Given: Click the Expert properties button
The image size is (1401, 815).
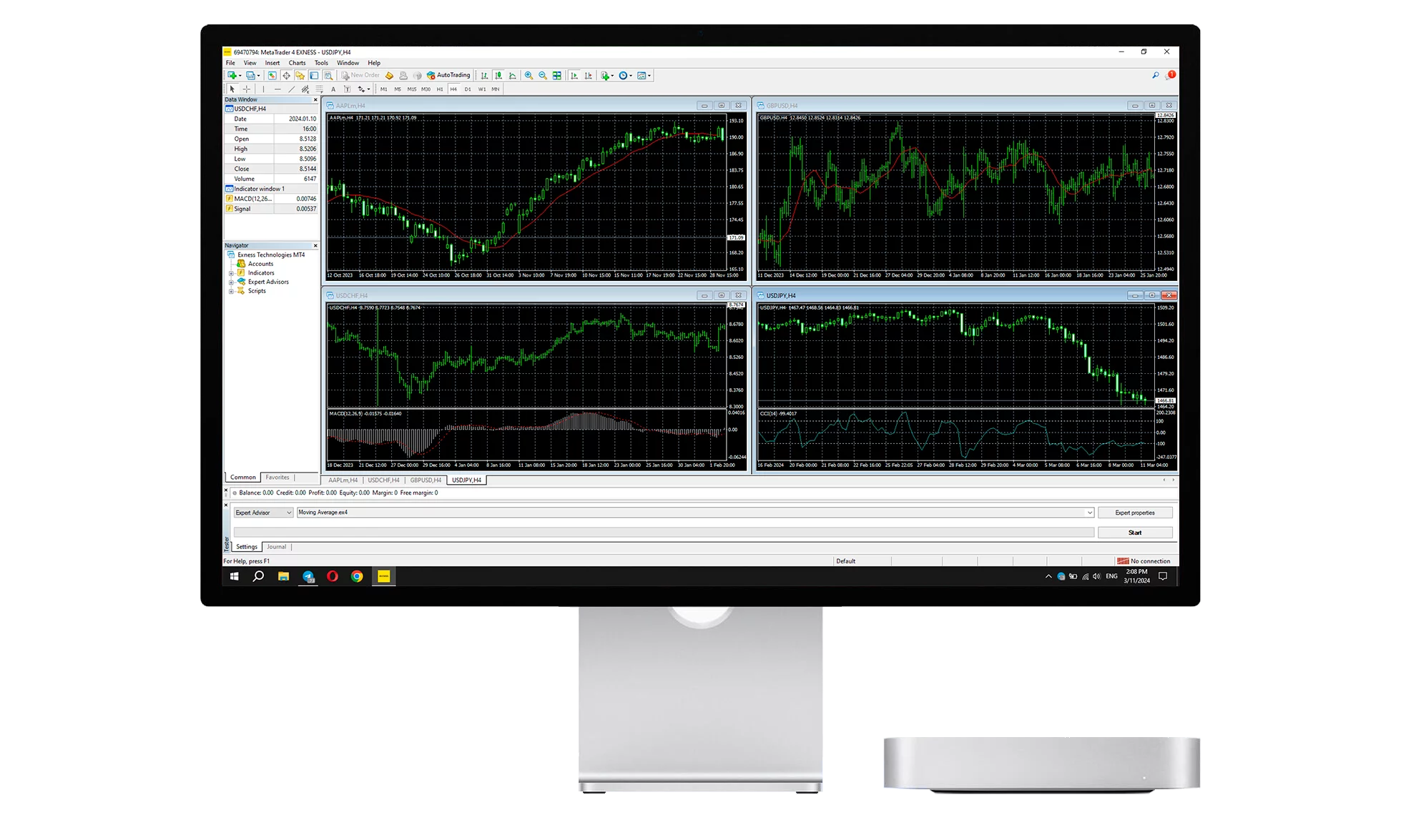Looking at the screenshot, I should click(x=1134, y=513).
